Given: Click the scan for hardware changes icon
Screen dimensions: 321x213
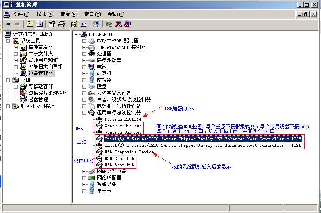Looking at the screenshot, I should click(x=96, y=24).
